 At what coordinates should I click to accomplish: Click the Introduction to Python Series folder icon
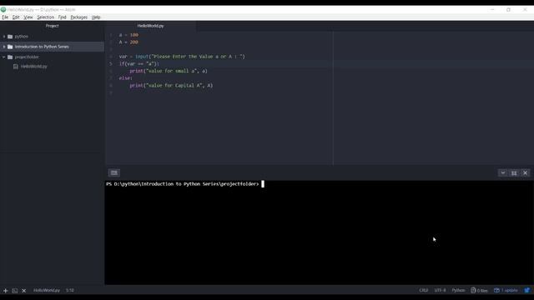click(x=10, y=47)
